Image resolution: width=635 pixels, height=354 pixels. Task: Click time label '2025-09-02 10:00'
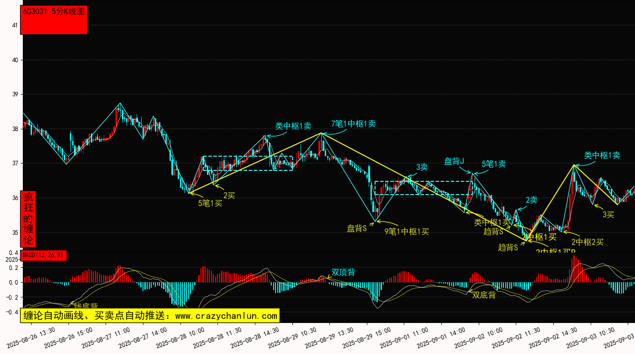pos(479,337)
